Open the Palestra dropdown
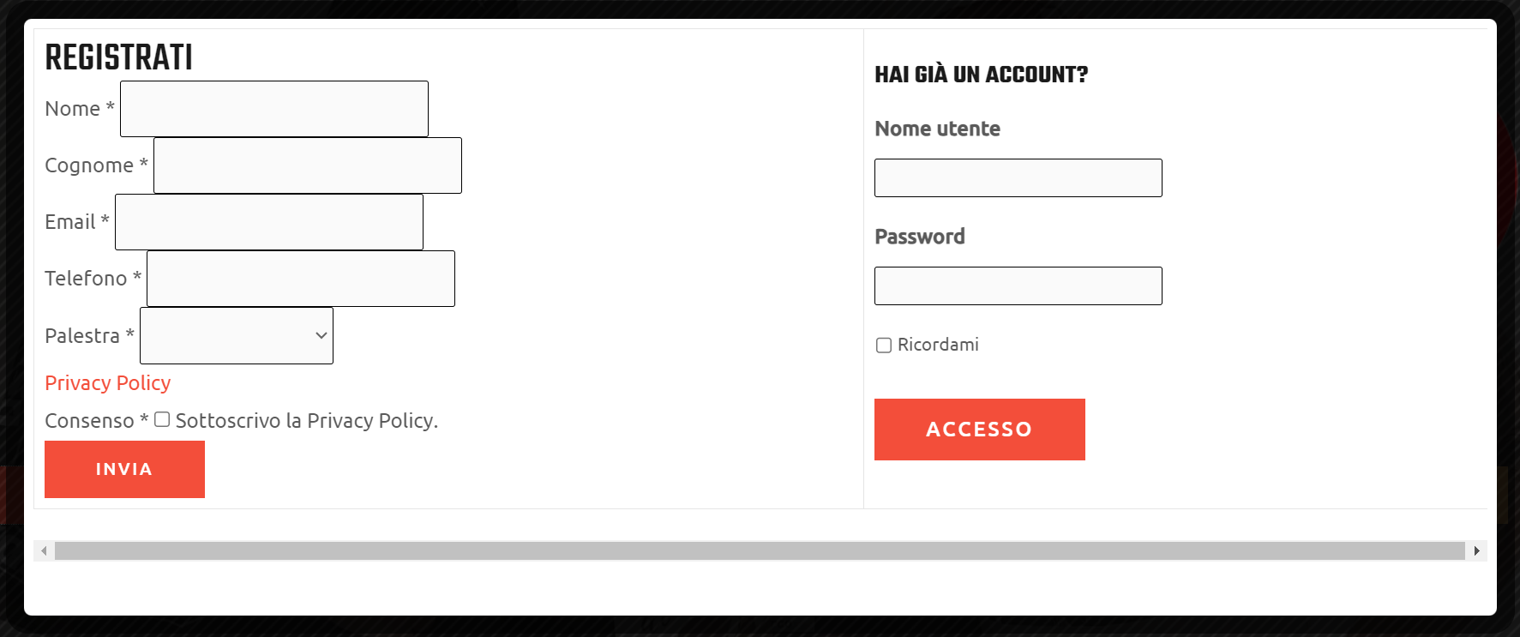The image size is (1520, 637). coord(237,335)
